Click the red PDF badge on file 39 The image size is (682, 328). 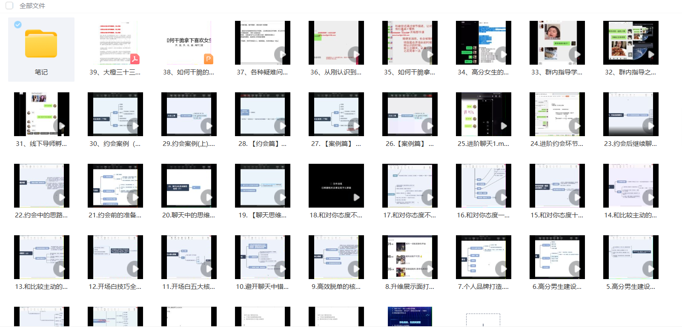click(x=135, y=59)
